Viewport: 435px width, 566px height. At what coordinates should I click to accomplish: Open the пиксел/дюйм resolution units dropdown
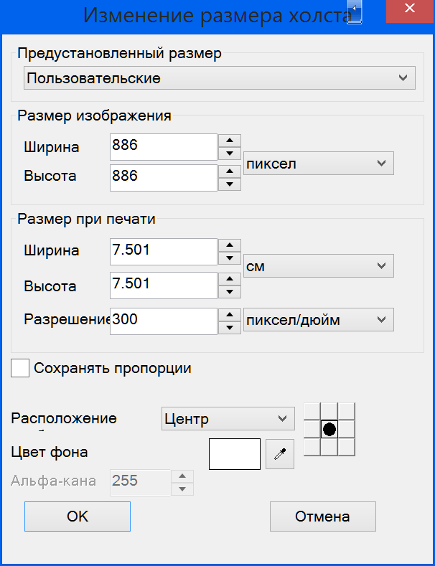(319, 320)
